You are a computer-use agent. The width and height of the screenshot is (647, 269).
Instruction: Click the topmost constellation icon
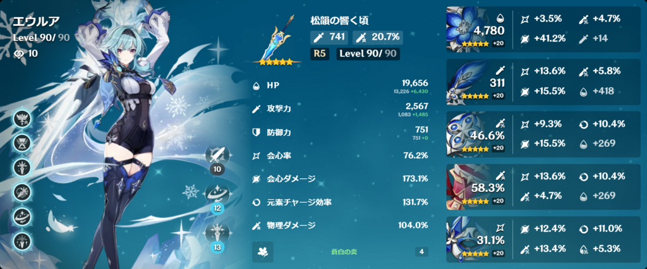coord(20,119)
